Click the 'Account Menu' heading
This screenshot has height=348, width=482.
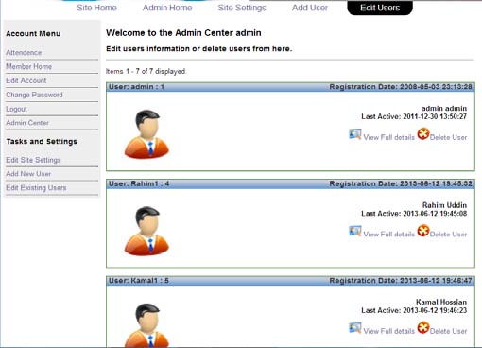coord(33,34)
